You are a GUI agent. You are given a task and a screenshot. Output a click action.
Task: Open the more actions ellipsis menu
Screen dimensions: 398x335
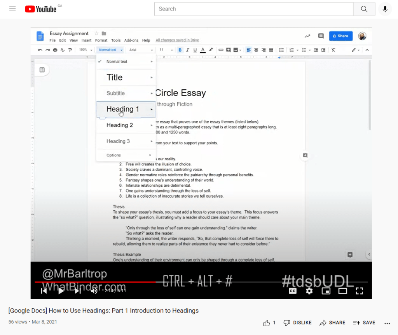[x=387, y=323]
